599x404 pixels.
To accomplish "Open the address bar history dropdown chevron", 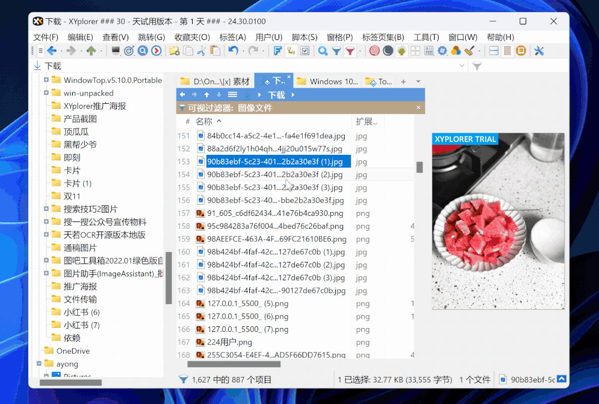I will pos(462,65).
